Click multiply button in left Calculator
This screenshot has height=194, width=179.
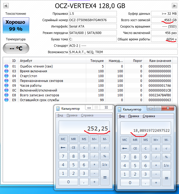click(x=94, y=165)
